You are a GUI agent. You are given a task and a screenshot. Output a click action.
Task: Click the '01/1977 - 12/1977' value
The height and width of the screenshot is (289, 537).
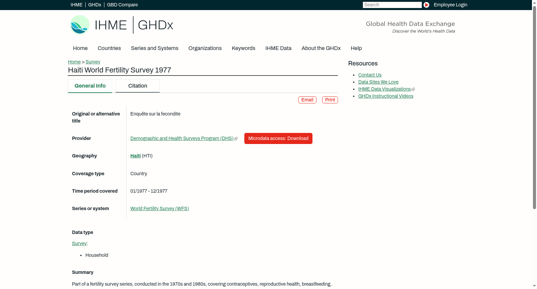point(149,191)
